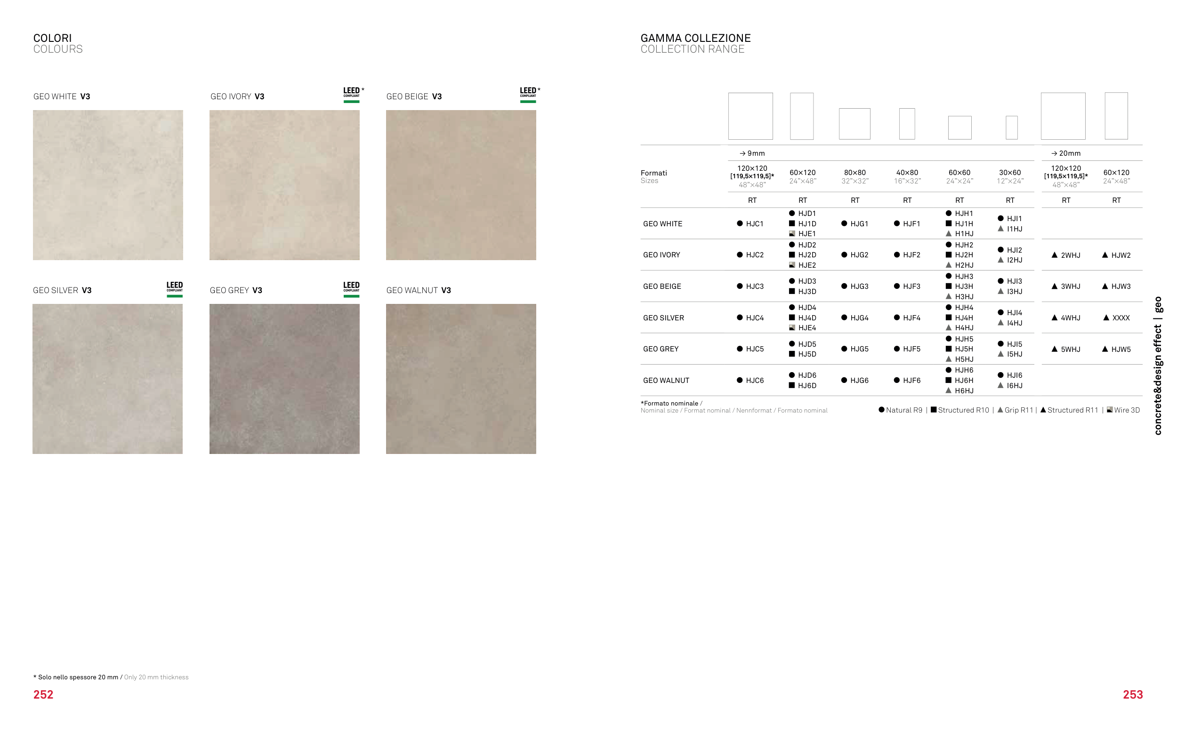Click the Wire 3D legend icon
The image size is (1177, 732).
pos(1110,410)
